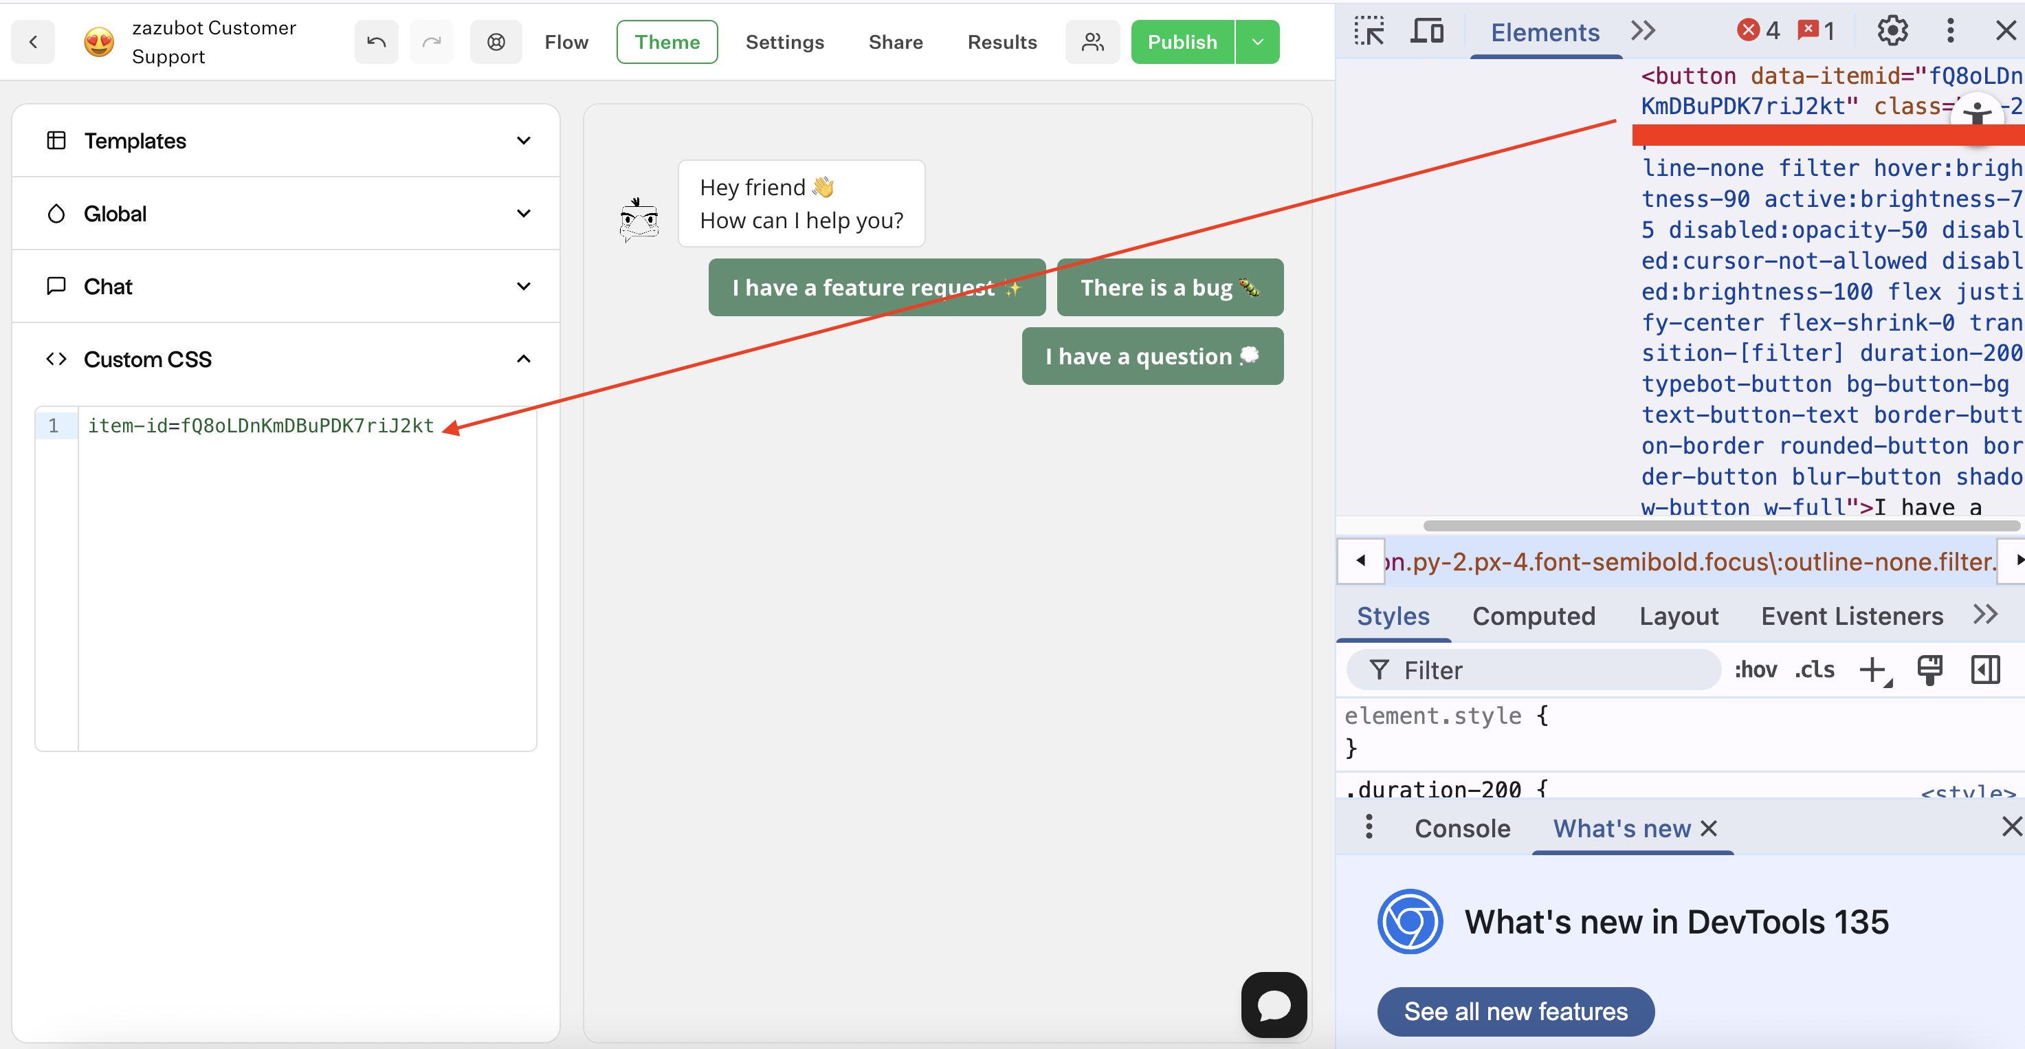Click the horizontal scrollbar in Elements panel

pyautogui.click(x=1722, y=525)
